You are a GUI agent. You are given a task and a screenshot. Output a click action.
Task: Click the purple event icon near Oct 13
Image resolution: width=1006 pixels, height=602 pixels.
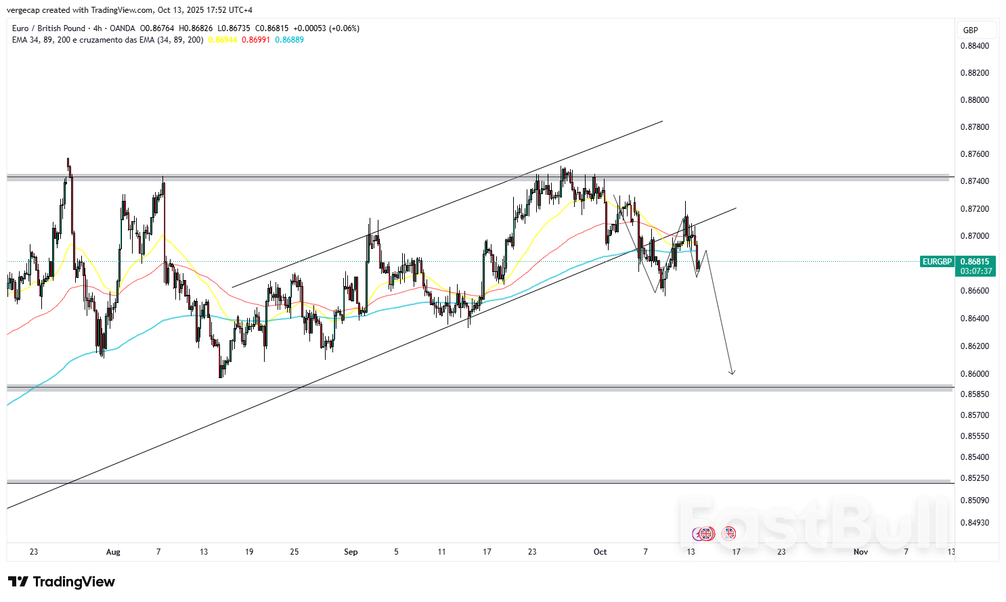698,534
